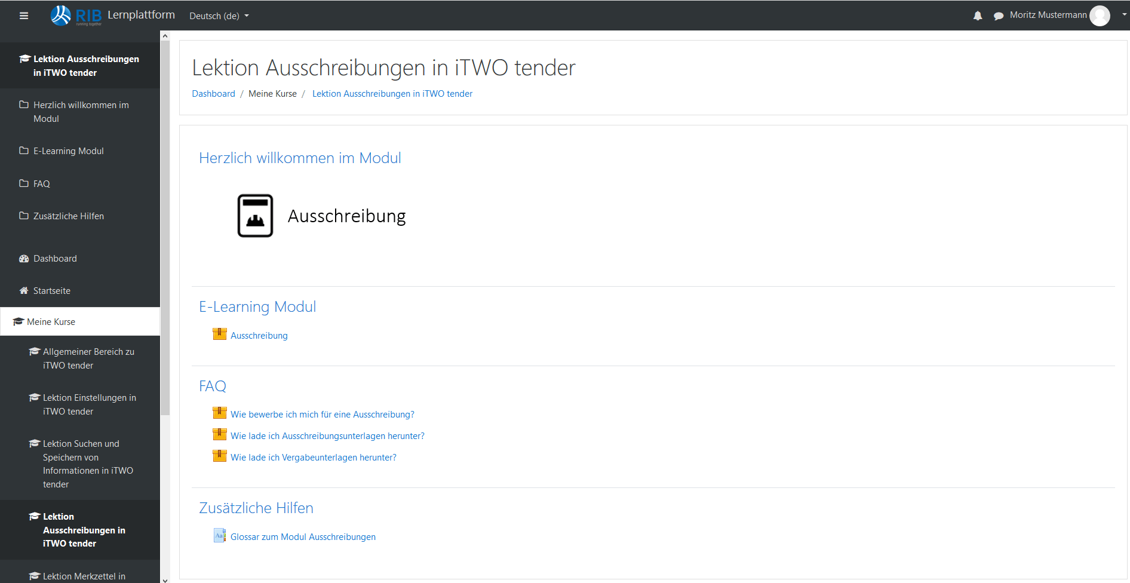Click package icon beside 'Wie lade ich Vergabeunterlagen herunter?'
Viewport: 1130px width, 583px height.
click(220, 456)
